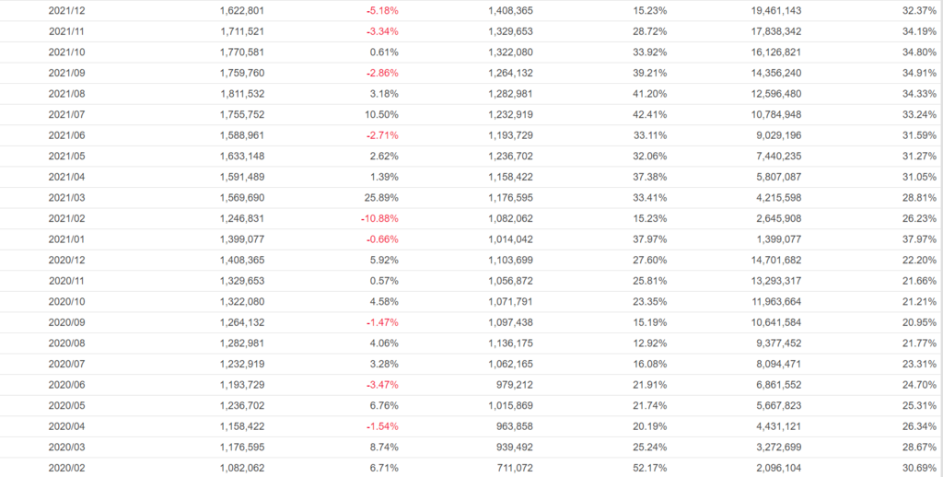Select 25.89% in the 2021/03 row
943x477 pixels.
tap(383, 198)
